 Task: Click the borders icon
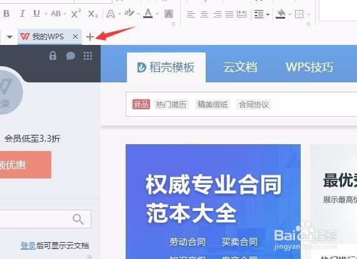pyautogui.click(x=299, y=14)
